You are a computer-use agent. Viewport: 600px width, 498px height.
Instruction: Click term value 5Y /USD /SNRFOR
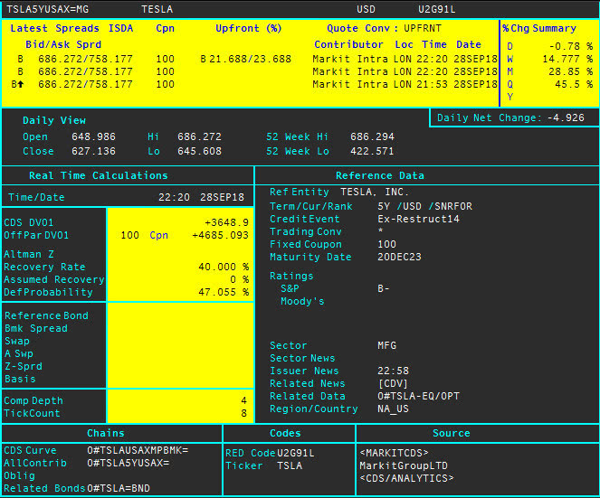click(x=424, y=206)
